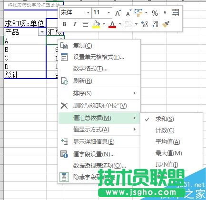Select 最大值(M) summarize option
This screenshot has height=200, width=206.
(x=171, y=153)
